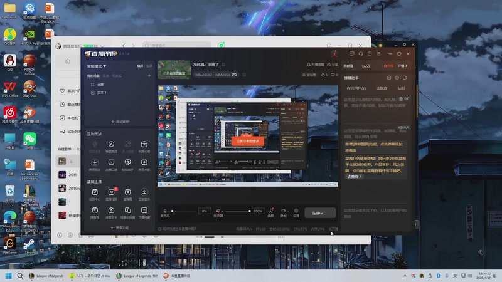Open 设置 gear in bottom bar
Viewport: 502px width, 282px height.
[296, 211]
